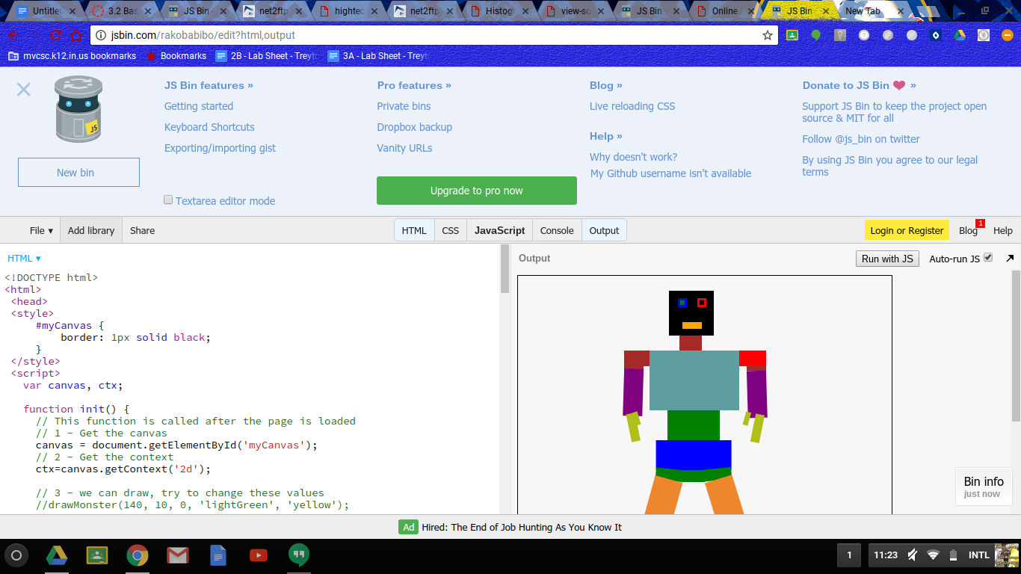Show the Console panel tab

[557, 230]
